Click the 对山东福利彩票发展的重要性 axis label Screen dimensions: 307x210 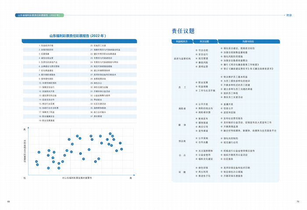(77, 177)
